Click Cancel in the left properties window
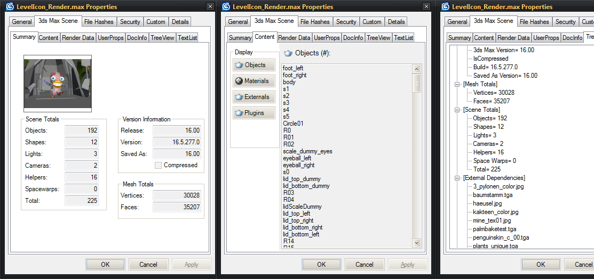Screen dimensions: 594x279 point(148,265)
